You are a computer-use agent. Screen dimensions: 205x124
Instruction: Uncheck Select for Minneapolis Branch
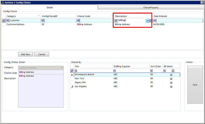click(171, 75)
